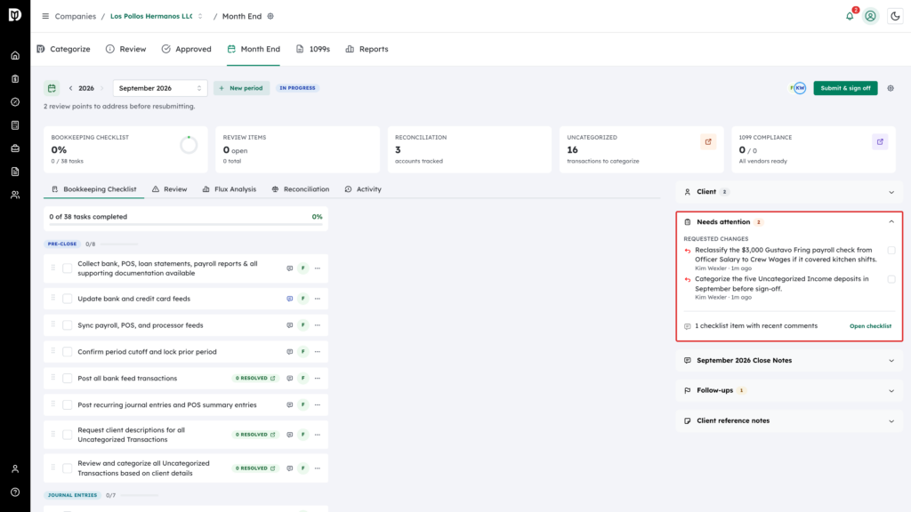Expand the Client reference notes panel

[x=789, y=420]
